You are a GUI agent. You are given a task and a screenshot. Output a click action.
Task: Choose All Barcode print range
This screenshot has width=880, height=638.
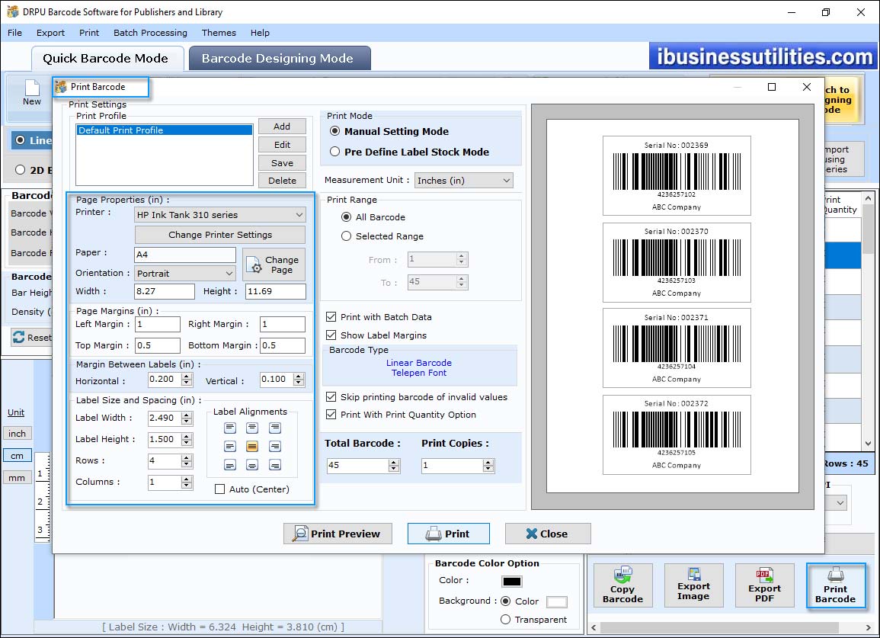(x=346, y=216)
